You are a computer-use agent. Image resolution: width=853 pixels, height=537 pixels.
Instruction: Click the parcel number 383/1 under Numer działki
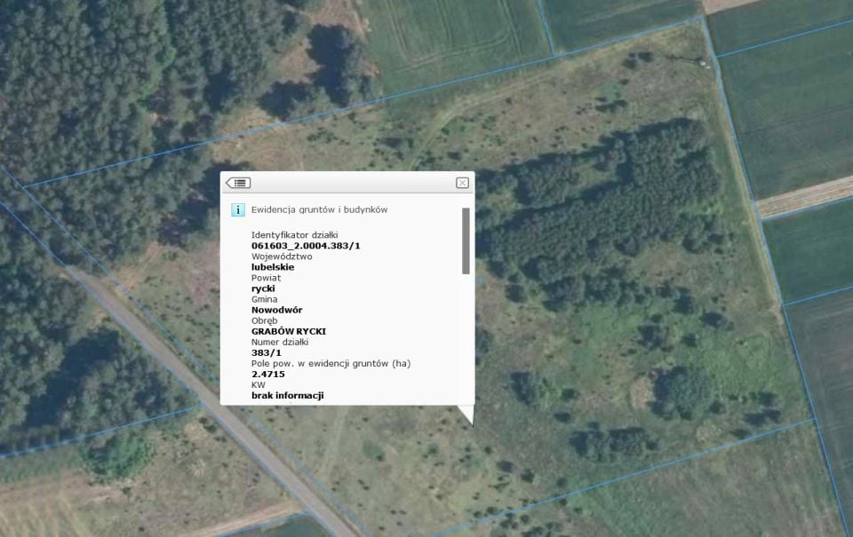point(267,352)
